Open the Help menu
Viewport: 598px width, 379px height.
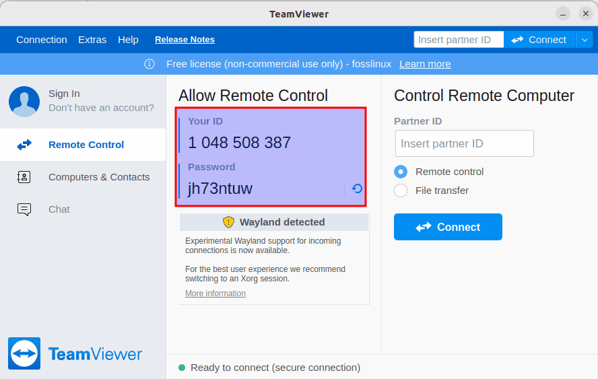[128, 40]
